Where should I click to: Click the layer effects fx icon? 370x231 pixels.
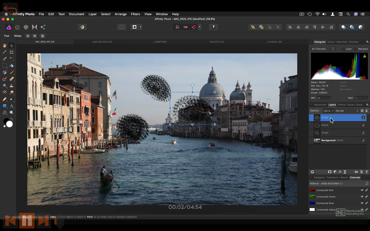[340, 172]
